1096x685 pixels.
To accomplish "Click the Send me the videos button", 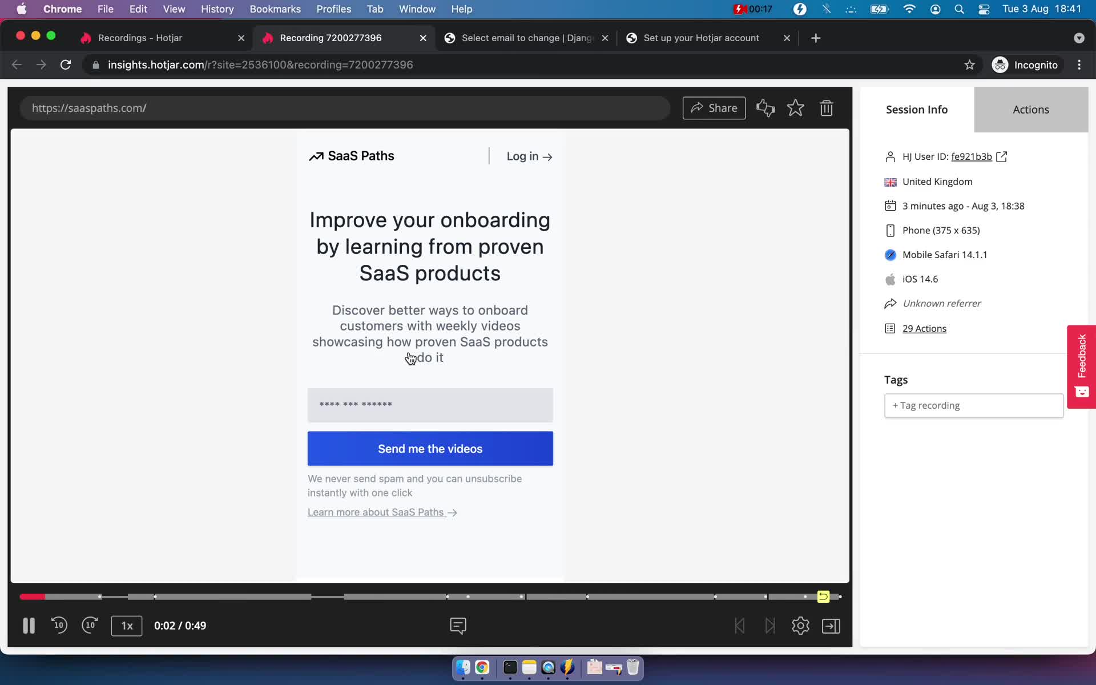I will tap(430, 449).
